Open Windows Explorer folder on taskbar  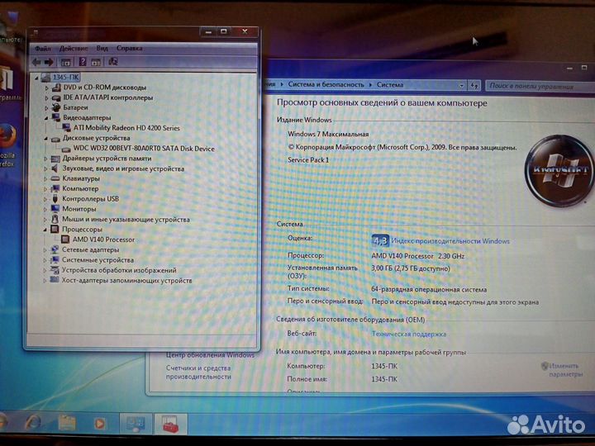(67, 423)
